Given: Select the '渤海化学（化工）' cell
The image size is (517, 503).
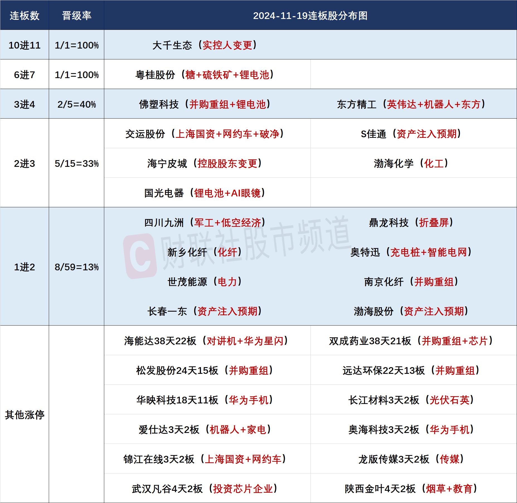Looking at the screenshot, I should (414, 163).
